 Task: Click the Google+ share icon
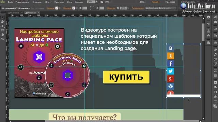(x=171, y=79)
